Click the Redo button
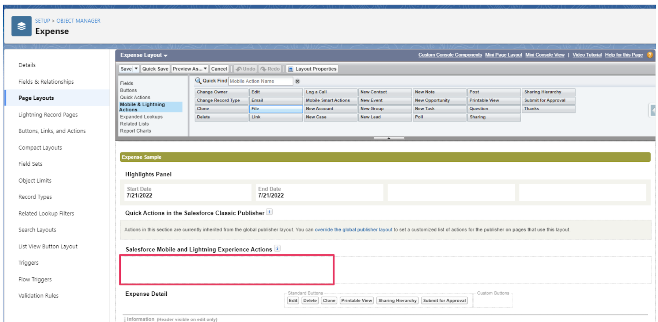Image resolution: width=658 pixels, height=322 pixels. coord(270,69)
